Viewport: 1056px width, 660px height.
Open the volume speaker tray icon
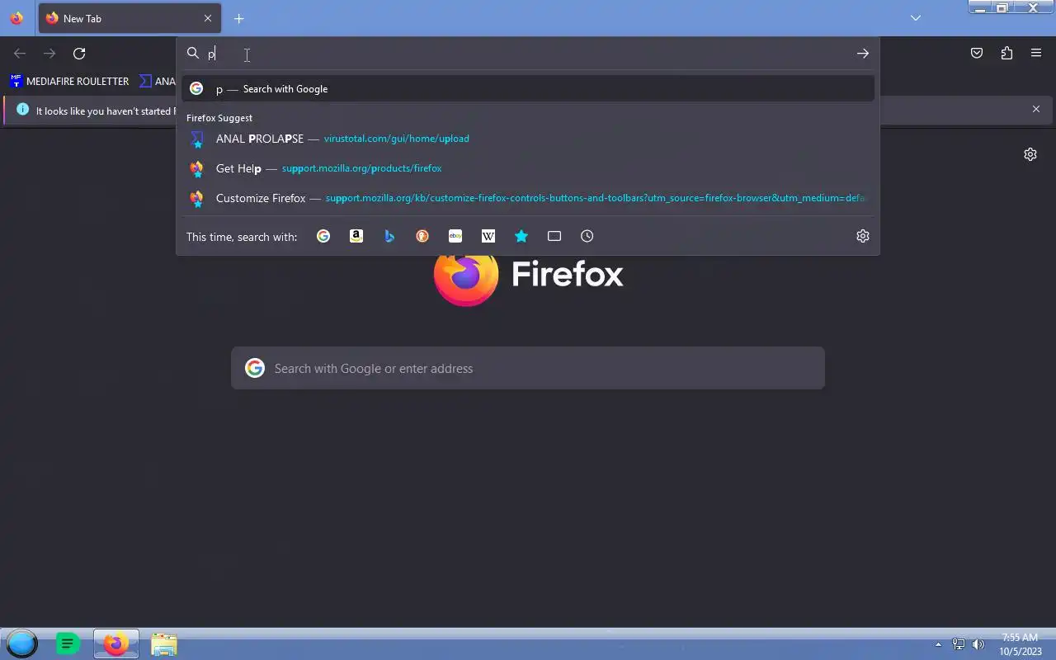(978, 644)
